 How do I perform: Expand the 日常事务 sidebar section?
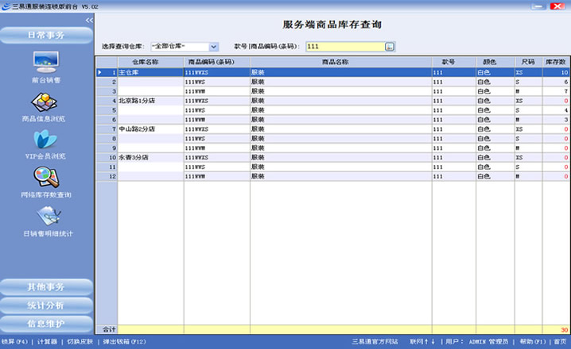click(46, 35)
